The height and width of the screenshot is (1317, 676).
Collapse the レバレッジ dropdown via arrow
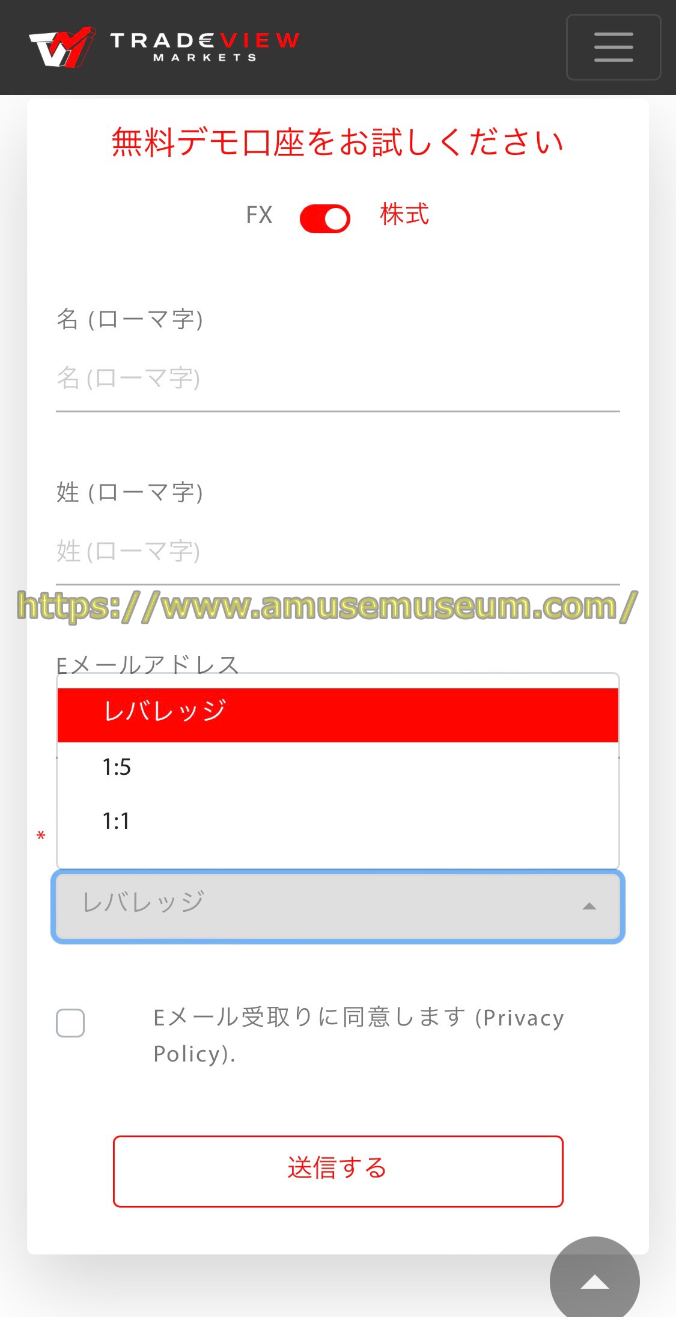pyautogui.click(x=589, y=906)
